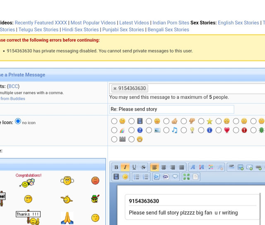Select the blue info post icon radio
This screenshot has width=265, height=225.
point(201,130)
